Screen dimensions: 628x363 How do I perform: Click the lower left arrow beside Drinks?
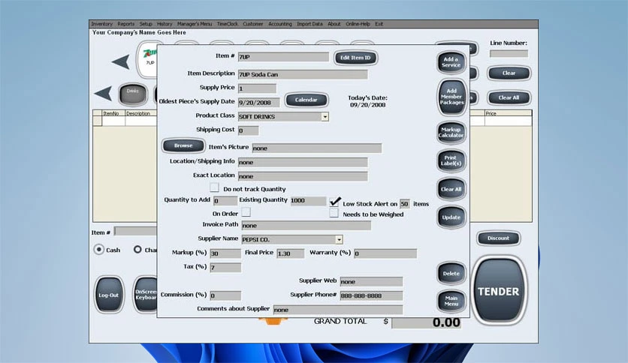pos(103,94)
